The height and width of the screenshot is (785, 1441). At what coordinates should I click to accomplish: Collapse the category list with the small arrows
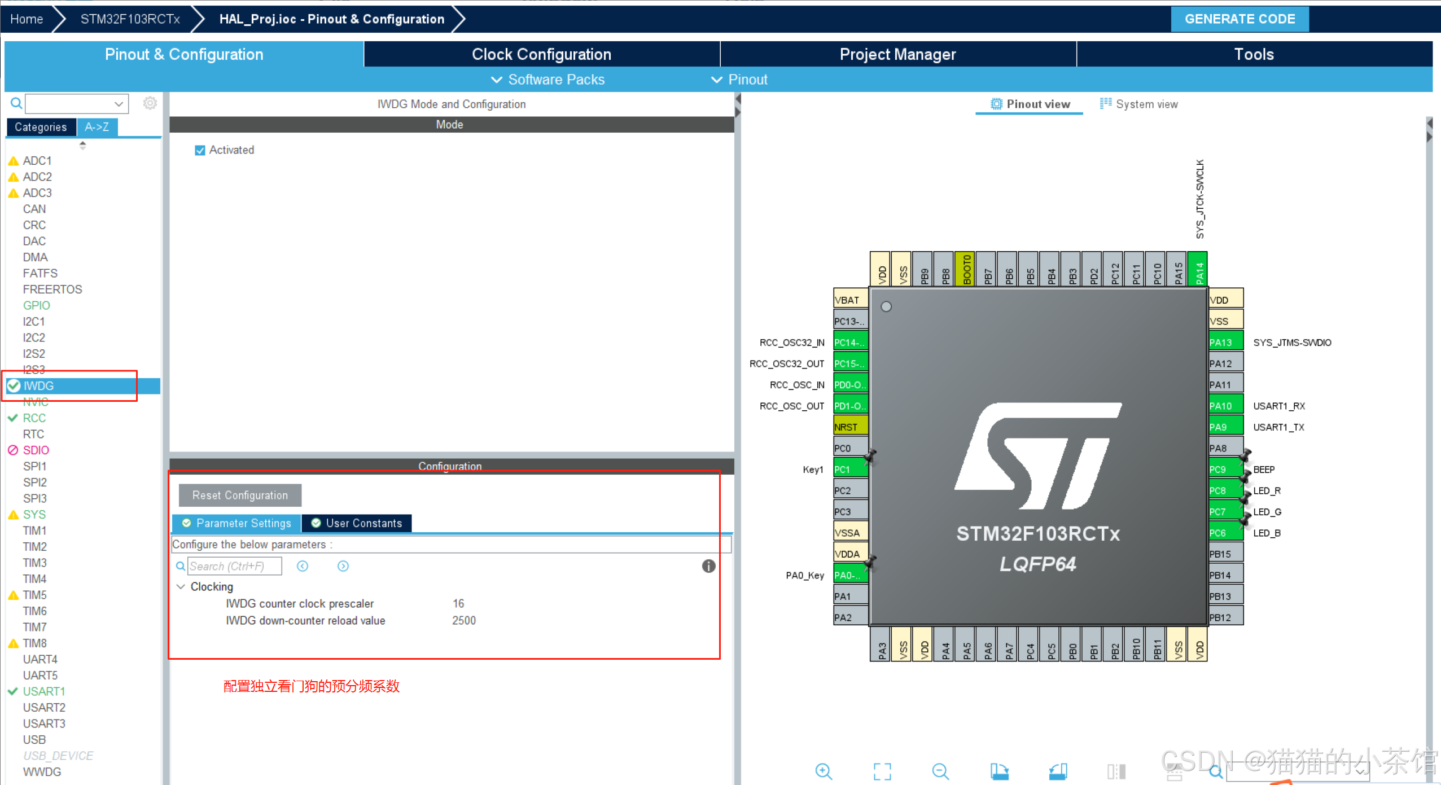82,145
